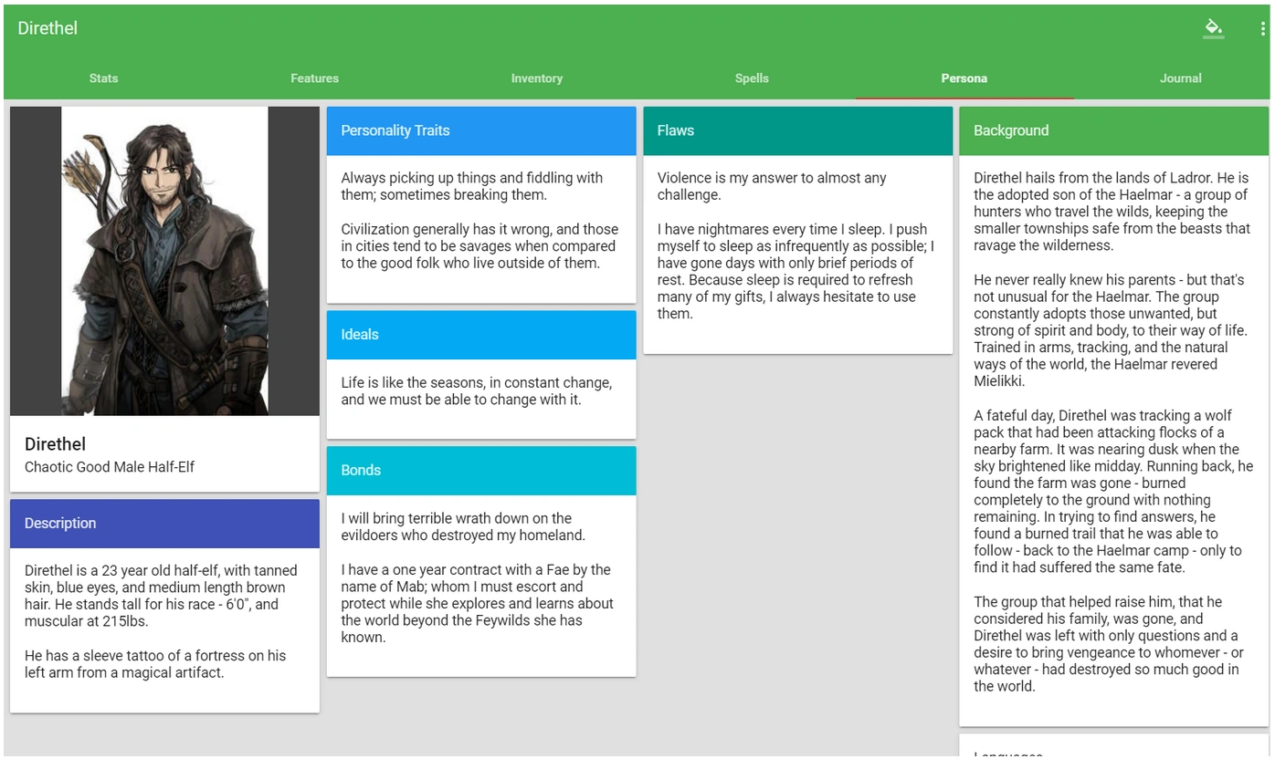Click the 'Direthel hails from the lands of Ladror' paragraph
This screenshot has width=1275, height=759.
coord(1112,212)
